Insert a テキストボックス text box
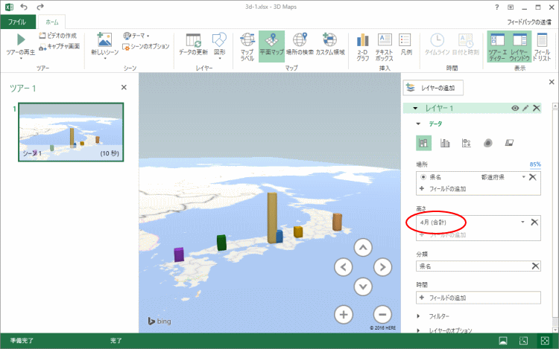Viewport: 559px width, 349px height. (x=384, y=47)
